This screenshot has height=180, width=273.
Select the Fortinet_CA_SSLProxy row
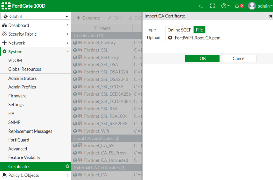(107, 153)
